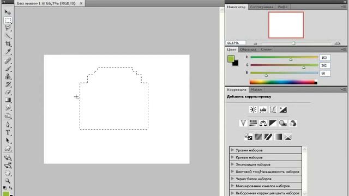Expand the 'Кривые наборов' presets

[x=232, y=157]
